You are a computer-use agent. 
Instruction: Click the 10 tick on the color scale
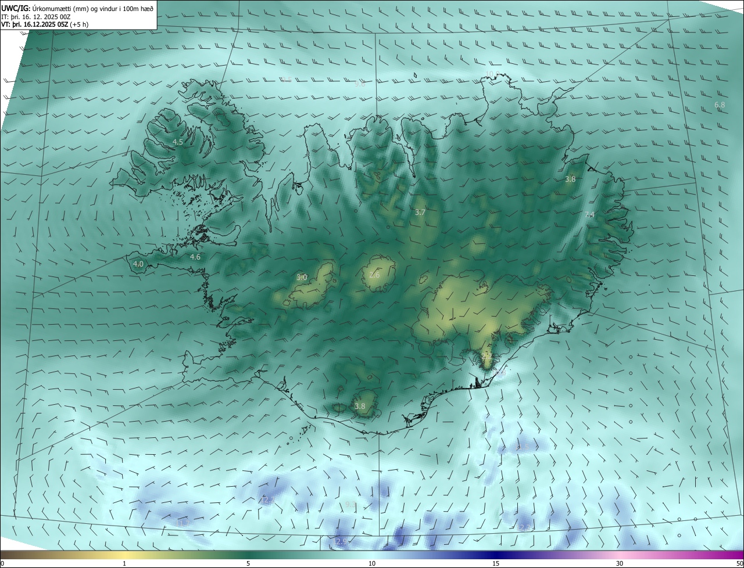(x=372, y=563)
